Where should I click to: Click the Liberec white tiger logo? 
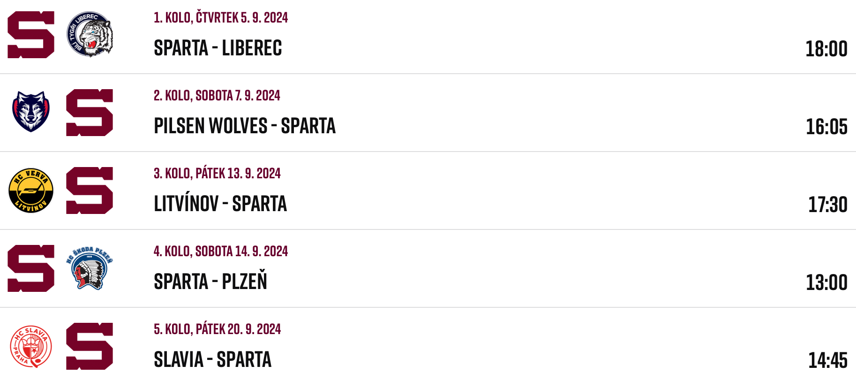(x=90, y=35)
